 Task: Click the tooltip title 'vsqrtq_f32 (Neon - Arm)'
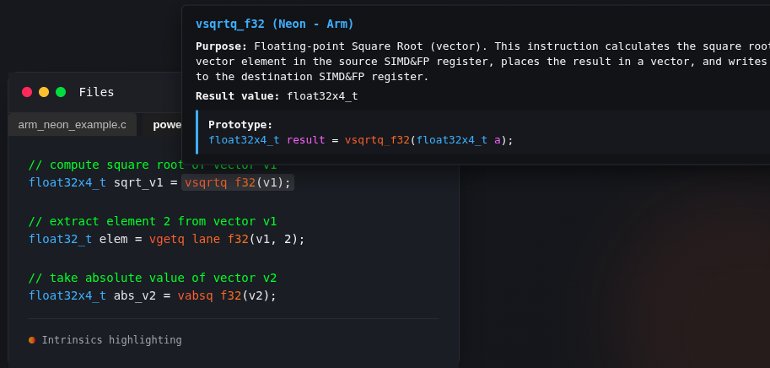[274, 24]
